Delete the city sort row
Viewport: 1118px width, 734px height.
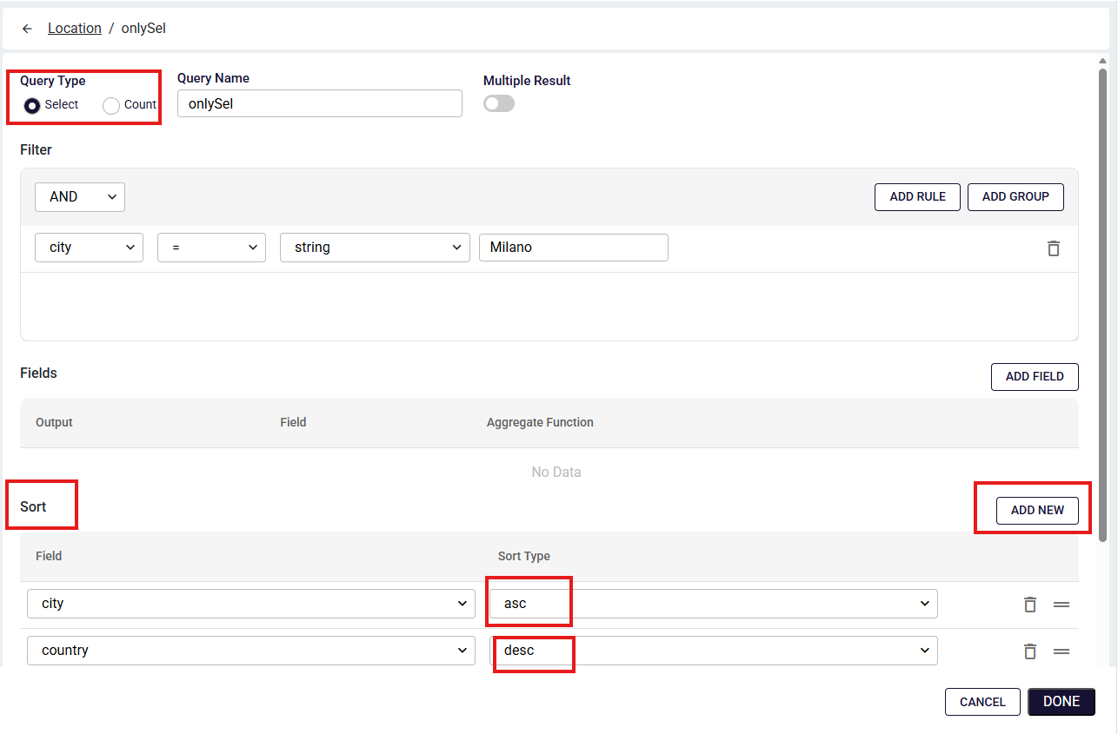[x=1029, y=605]
